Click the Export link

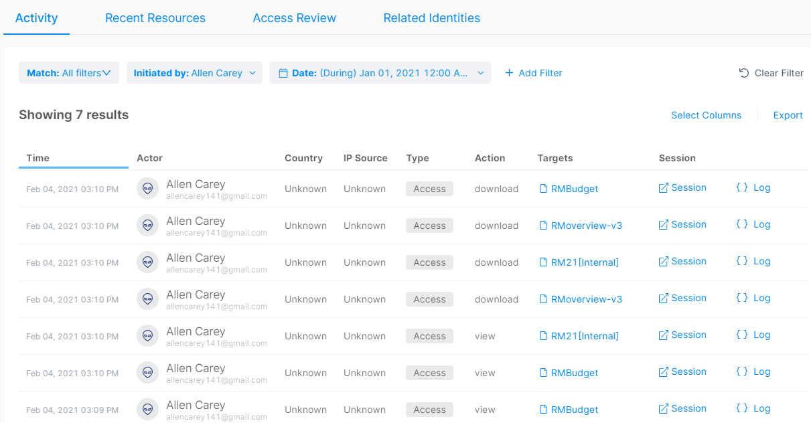pyautogui.click(x=788, y=115)
